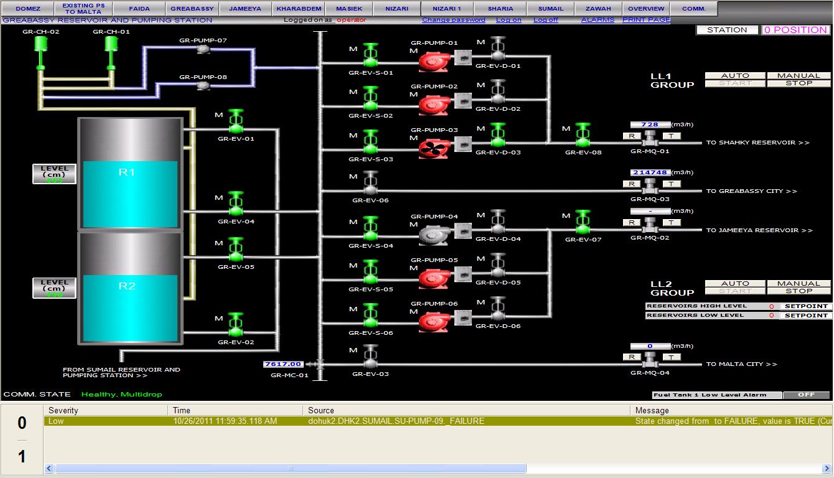834x478 pixels.
Task: Click dosing pump GR-PUMP-07
Action: (202, 49)
